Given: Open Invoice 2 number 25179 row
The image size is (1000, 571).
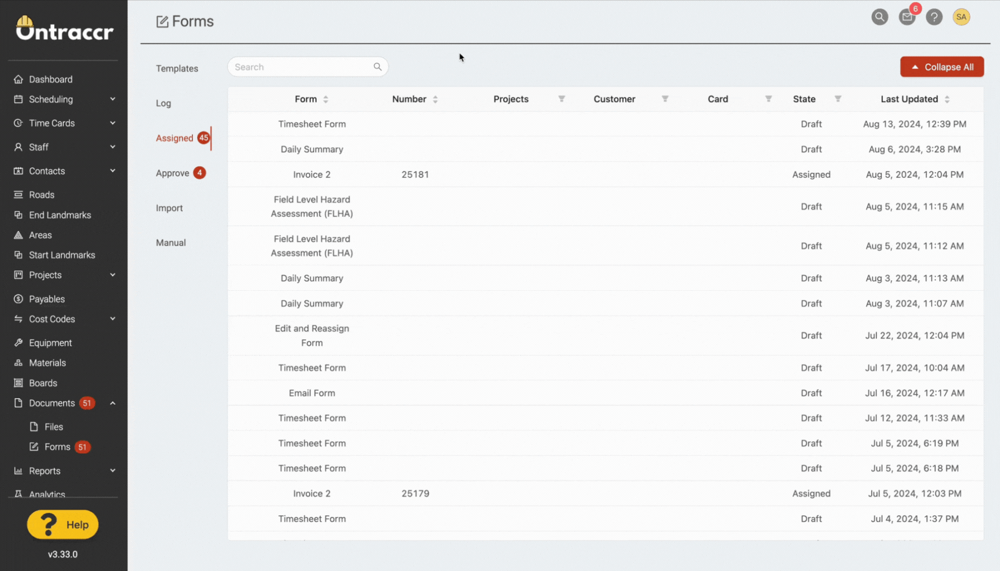Looking at the screenshot, I should tap(606, 493).
